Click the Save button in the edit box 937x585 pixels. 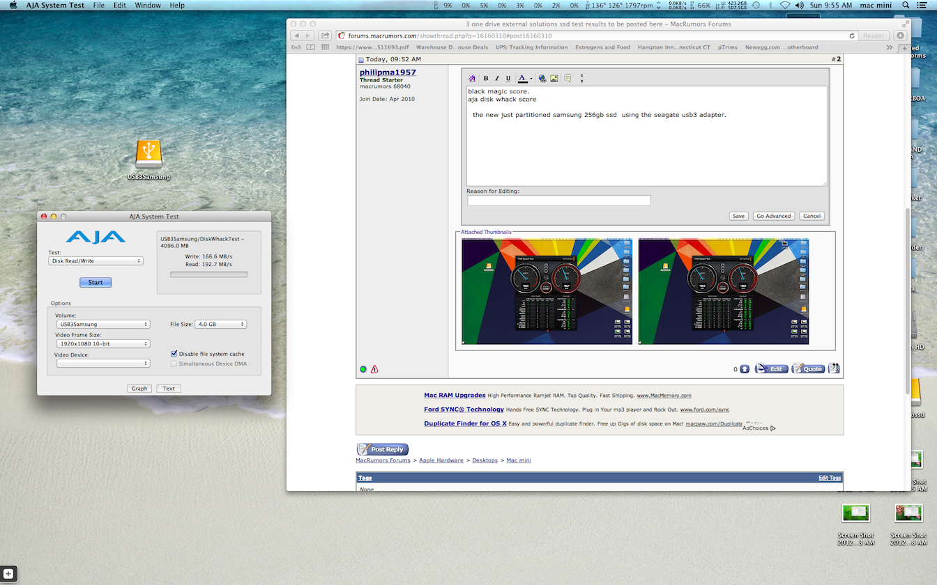click(x=738, y=216)
